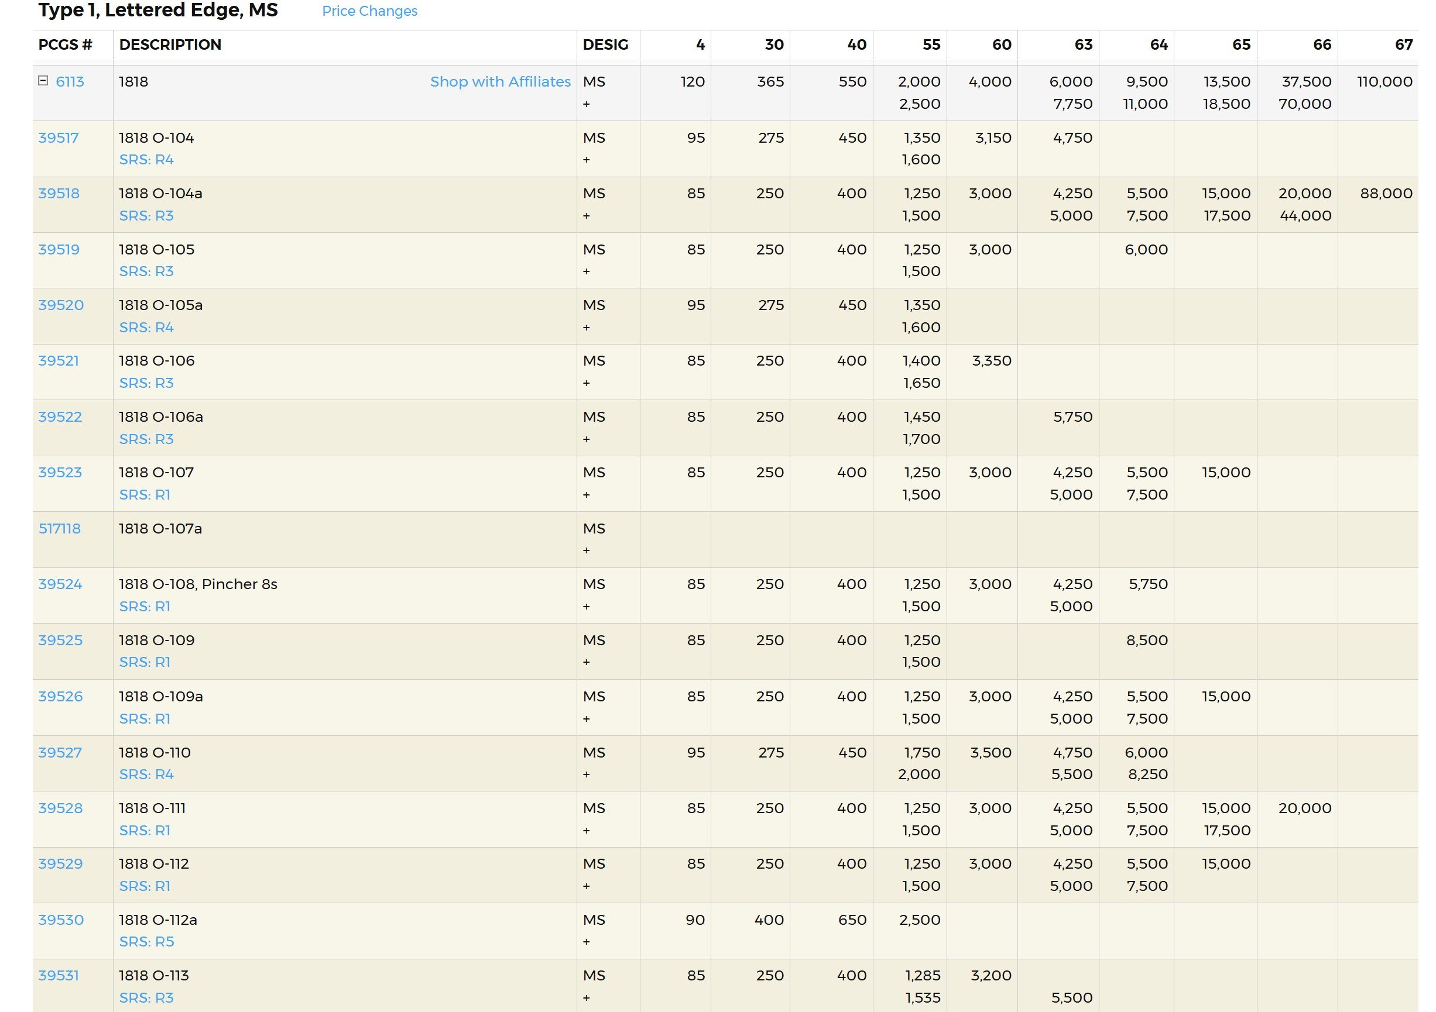Screen dimensions: 1436x1012
Task: Open PCGS number 39525 link
Action: point(60,641)
